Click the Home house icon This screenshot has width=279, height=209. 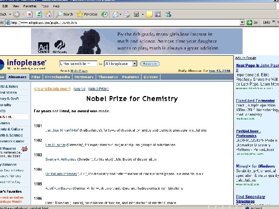click(48, 14)
